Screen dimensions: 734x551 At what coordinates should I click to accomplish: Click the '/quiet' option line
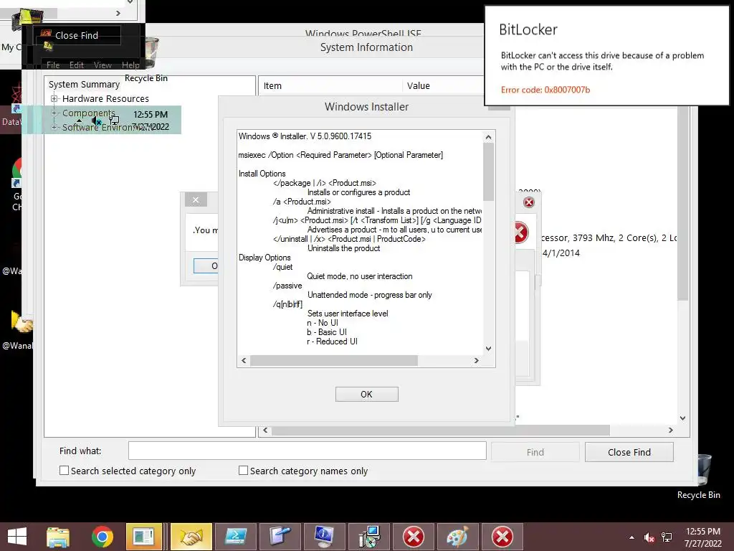(x=282, y=267)
